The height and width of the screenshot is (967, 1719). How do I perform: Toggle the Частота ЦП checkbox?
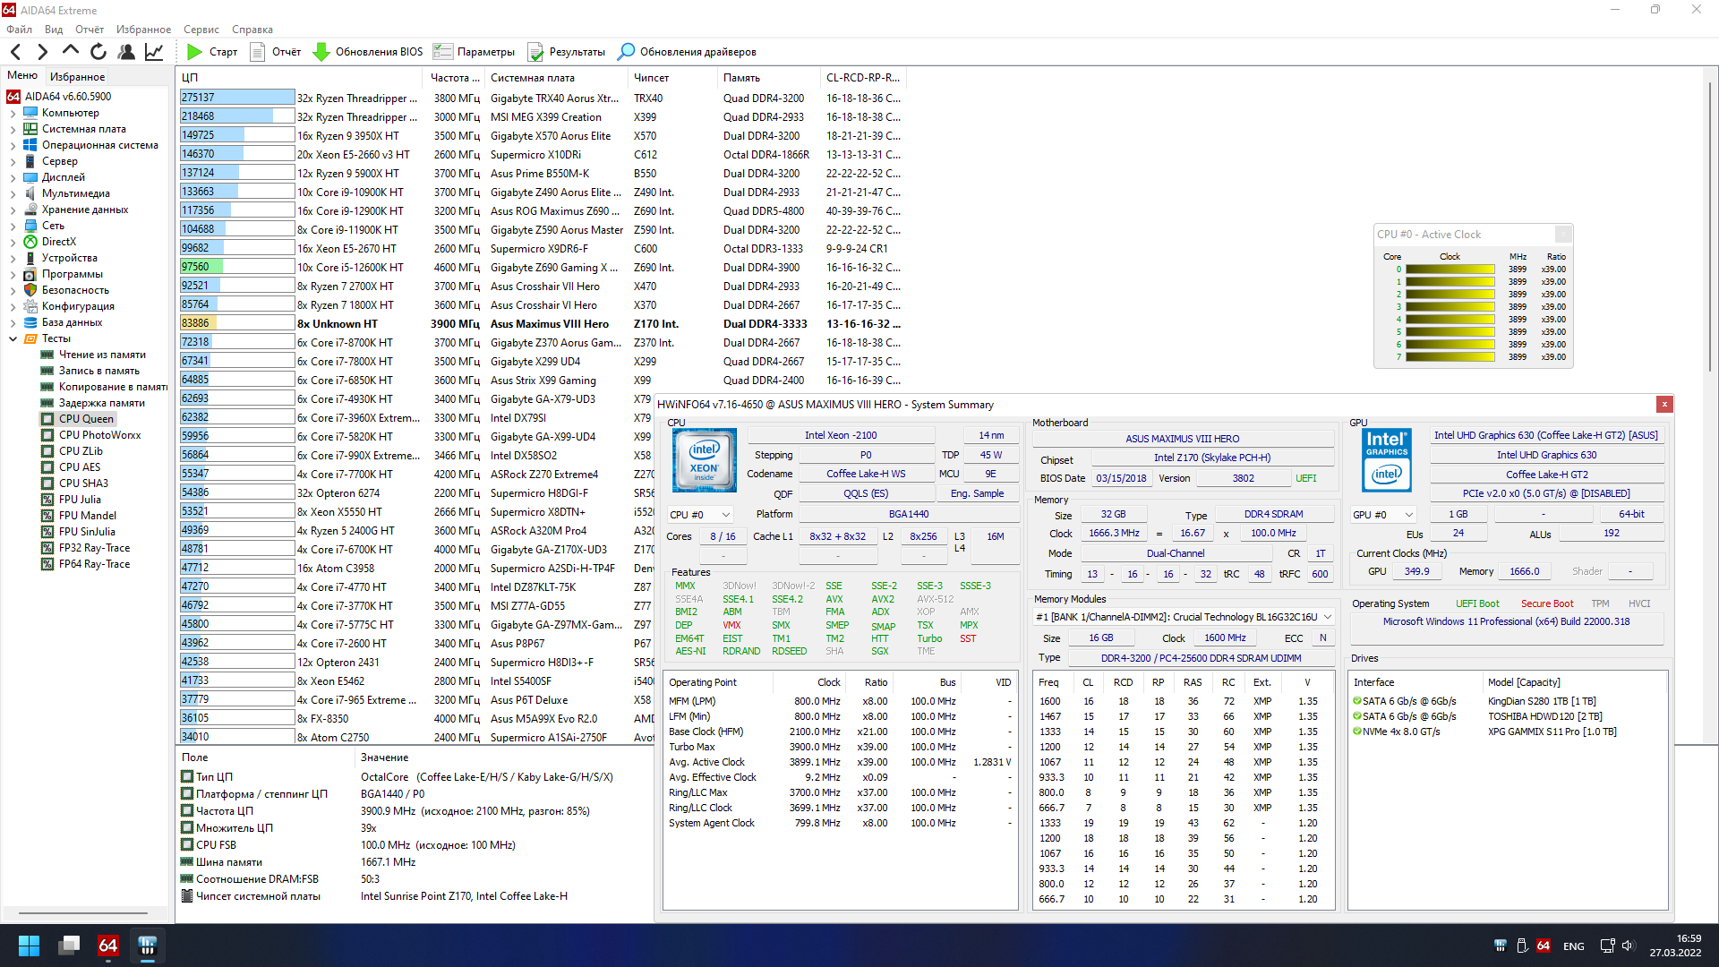(187, 811)
